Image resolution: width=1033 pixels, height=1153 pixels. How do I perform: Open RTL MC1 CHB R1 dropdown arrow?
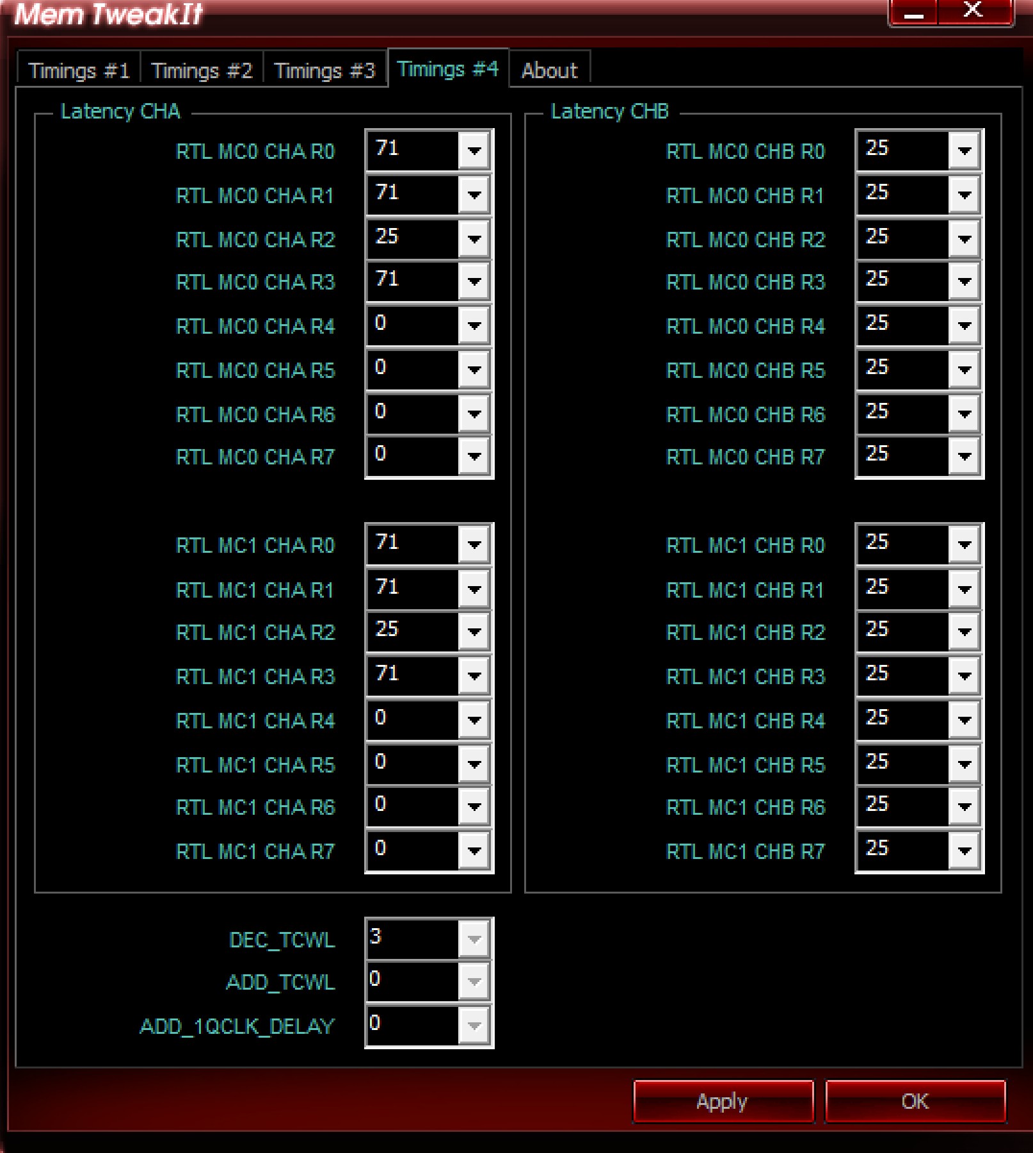click(x=964, y=589)
